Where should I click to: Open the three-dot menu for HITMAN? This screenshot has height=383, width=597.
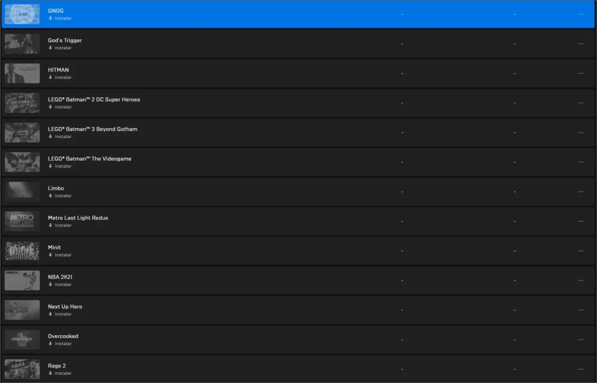point(580,73)
